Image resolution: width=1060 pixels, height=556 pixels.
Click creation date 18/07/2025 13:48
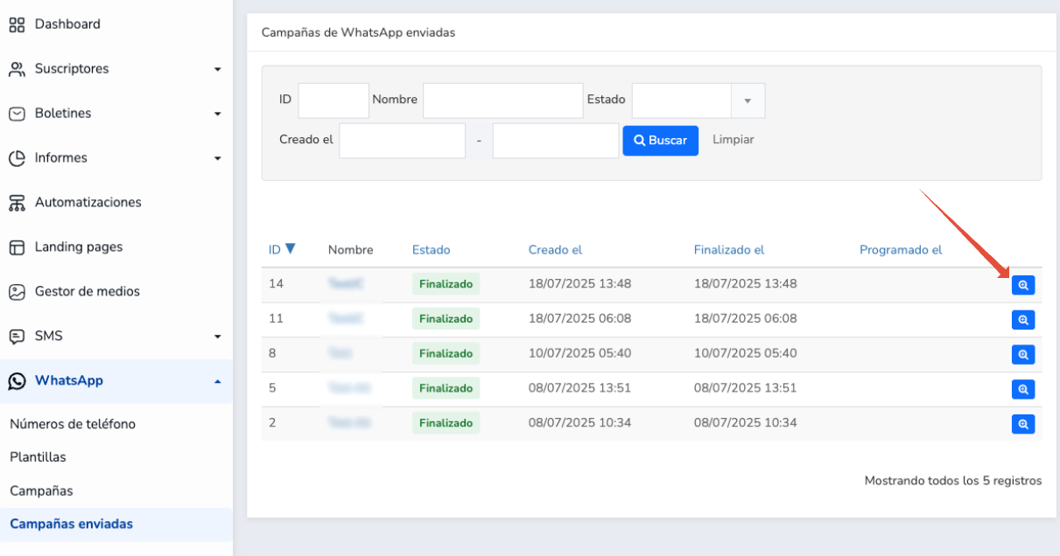point(579,284)
